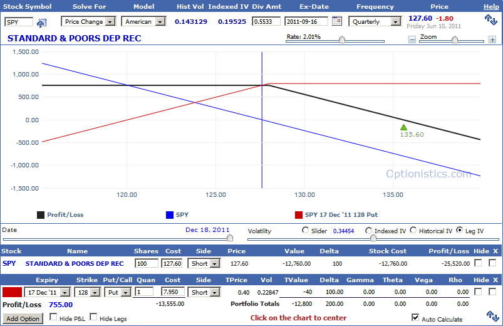Click the Volatility slider handle

pos(373,238)
